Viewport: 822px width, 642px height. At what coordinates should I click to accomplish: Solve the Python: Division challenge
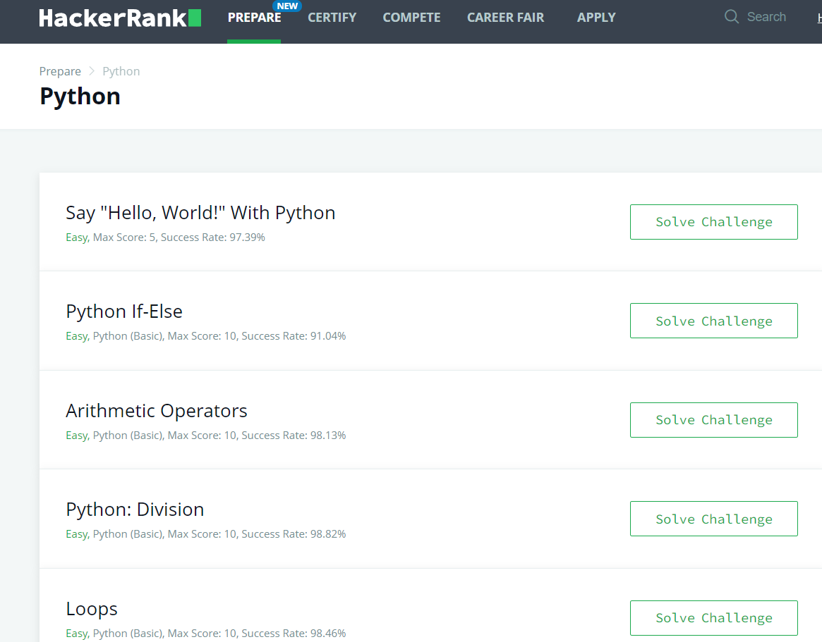713,519
